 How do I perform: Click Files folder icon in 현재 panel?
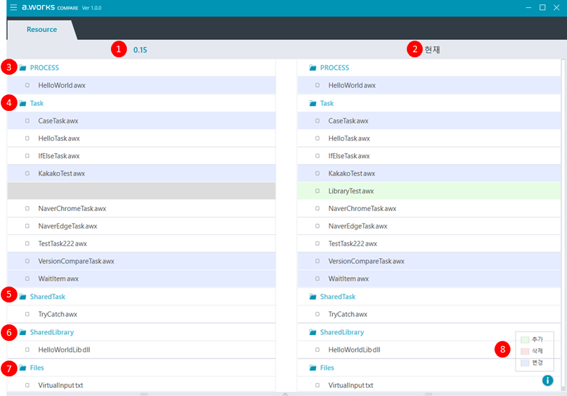pos(313,368)
